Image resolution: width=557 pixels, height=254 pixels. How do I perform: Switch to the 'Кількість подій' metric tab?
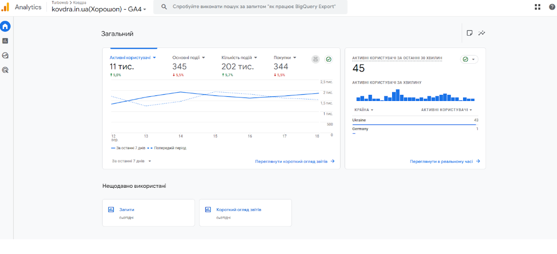[239, 58]
